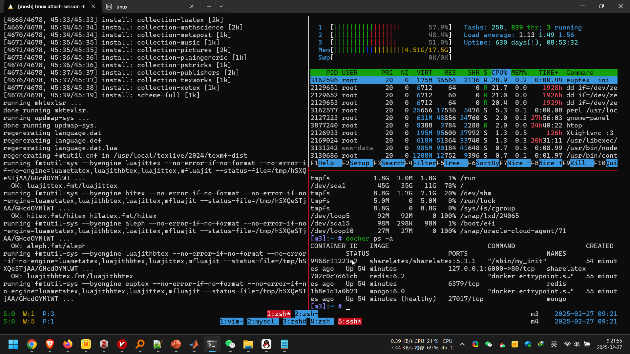This screenshot has height=354, width=630.
Task: Click the Windows Terminal taskbar icon
Action: (212, 344)
